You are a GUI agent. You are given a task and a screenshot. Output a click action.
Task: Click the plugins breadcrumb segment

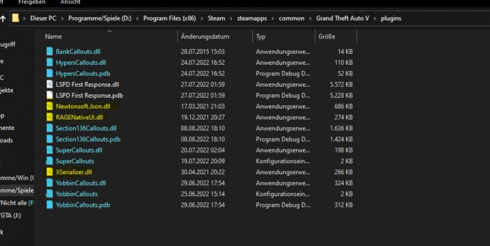tap(391, 18)
